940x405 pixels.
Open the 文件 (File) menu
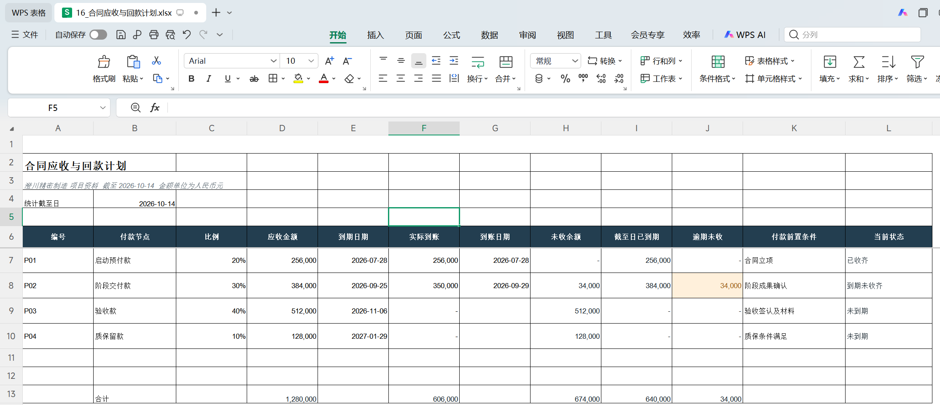click(25, 35)
